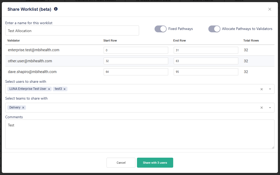The width and height of the screenshot is (280, 175).
Task: Select the End Row field showing 31
Action: pos(206,50)
